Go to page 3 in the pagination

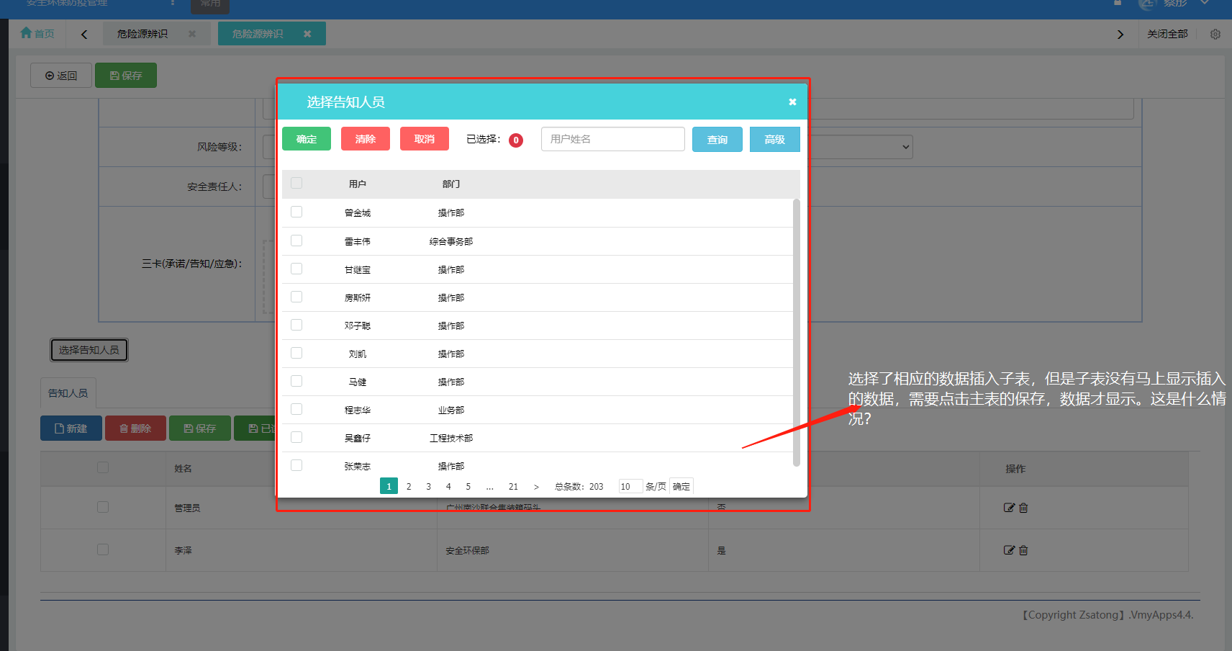coord(429,486)
